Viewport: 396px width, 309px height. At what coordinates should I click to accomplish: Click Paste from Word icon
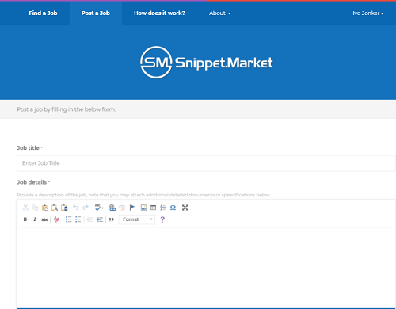tap(64, 208)
